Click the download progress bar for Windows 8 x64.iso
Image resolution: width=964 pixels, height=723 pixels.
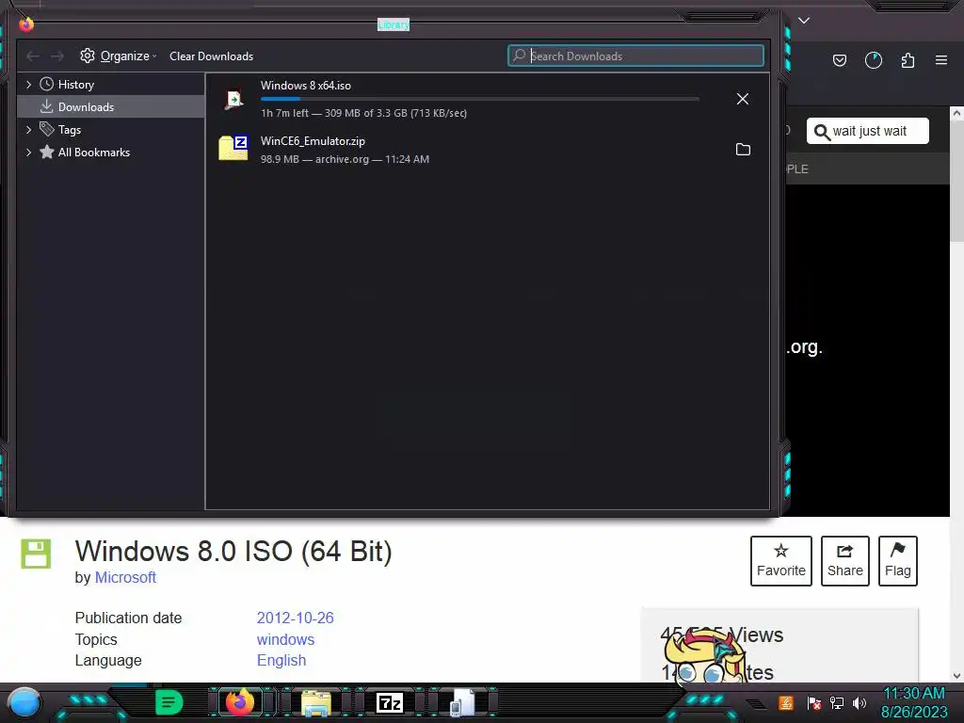click(479, 99)
